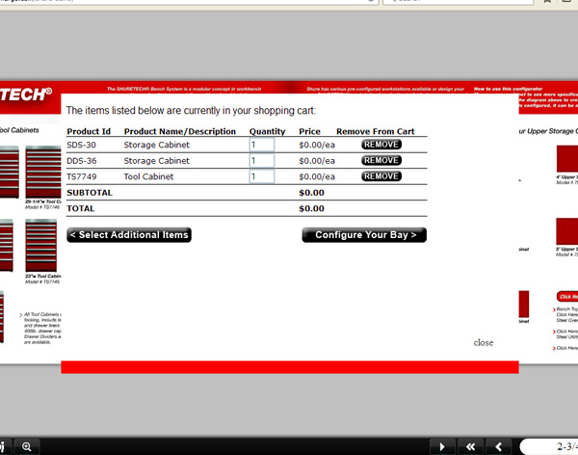Click the Product Name/Description column header
This screenshot has height=455, width=578.
pyautogui.click(x=180, y=131)
